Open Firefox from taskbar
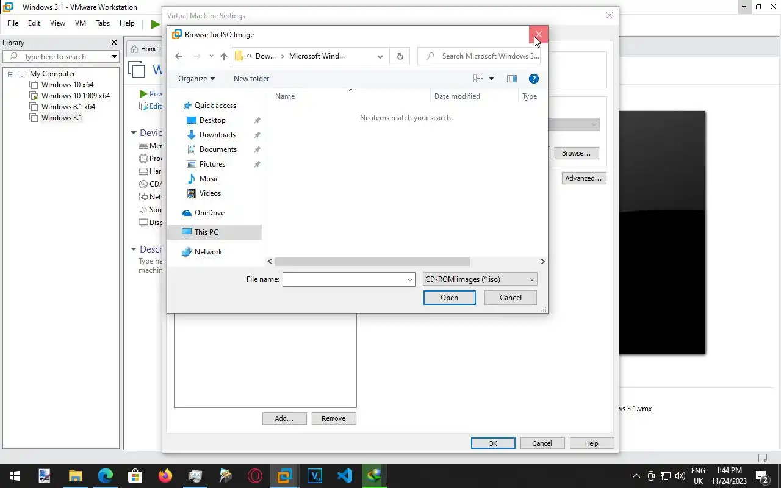 (x=165, y=476)
